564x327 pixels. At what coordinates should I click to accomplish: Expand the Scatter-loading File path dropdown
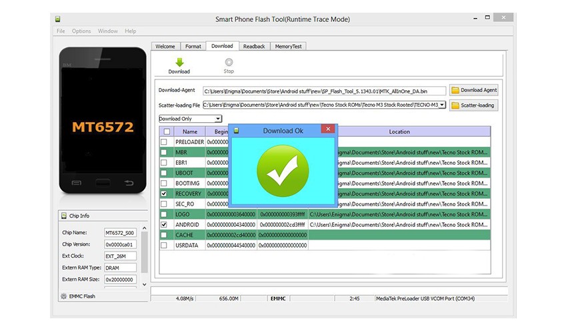tap(442, 105)
